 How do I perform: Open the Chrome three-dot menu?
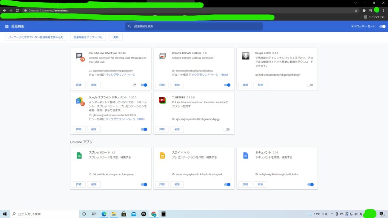pos(383,11)
